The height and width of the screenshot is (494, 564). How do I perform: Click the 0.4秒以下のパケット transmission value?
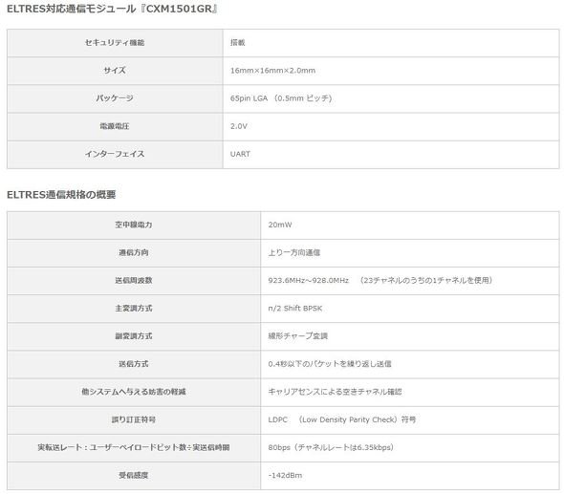pyautogui.click(x=330, y=364)
